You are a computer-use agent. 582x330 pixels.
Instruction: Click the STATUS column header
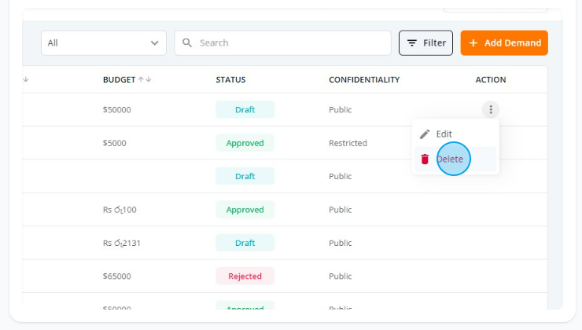click(231, 79)
